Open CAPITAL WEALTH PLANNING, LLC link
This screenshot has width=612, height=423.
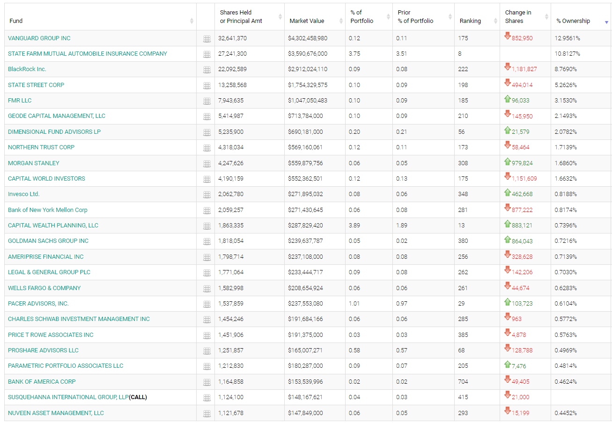click(53, 225)
